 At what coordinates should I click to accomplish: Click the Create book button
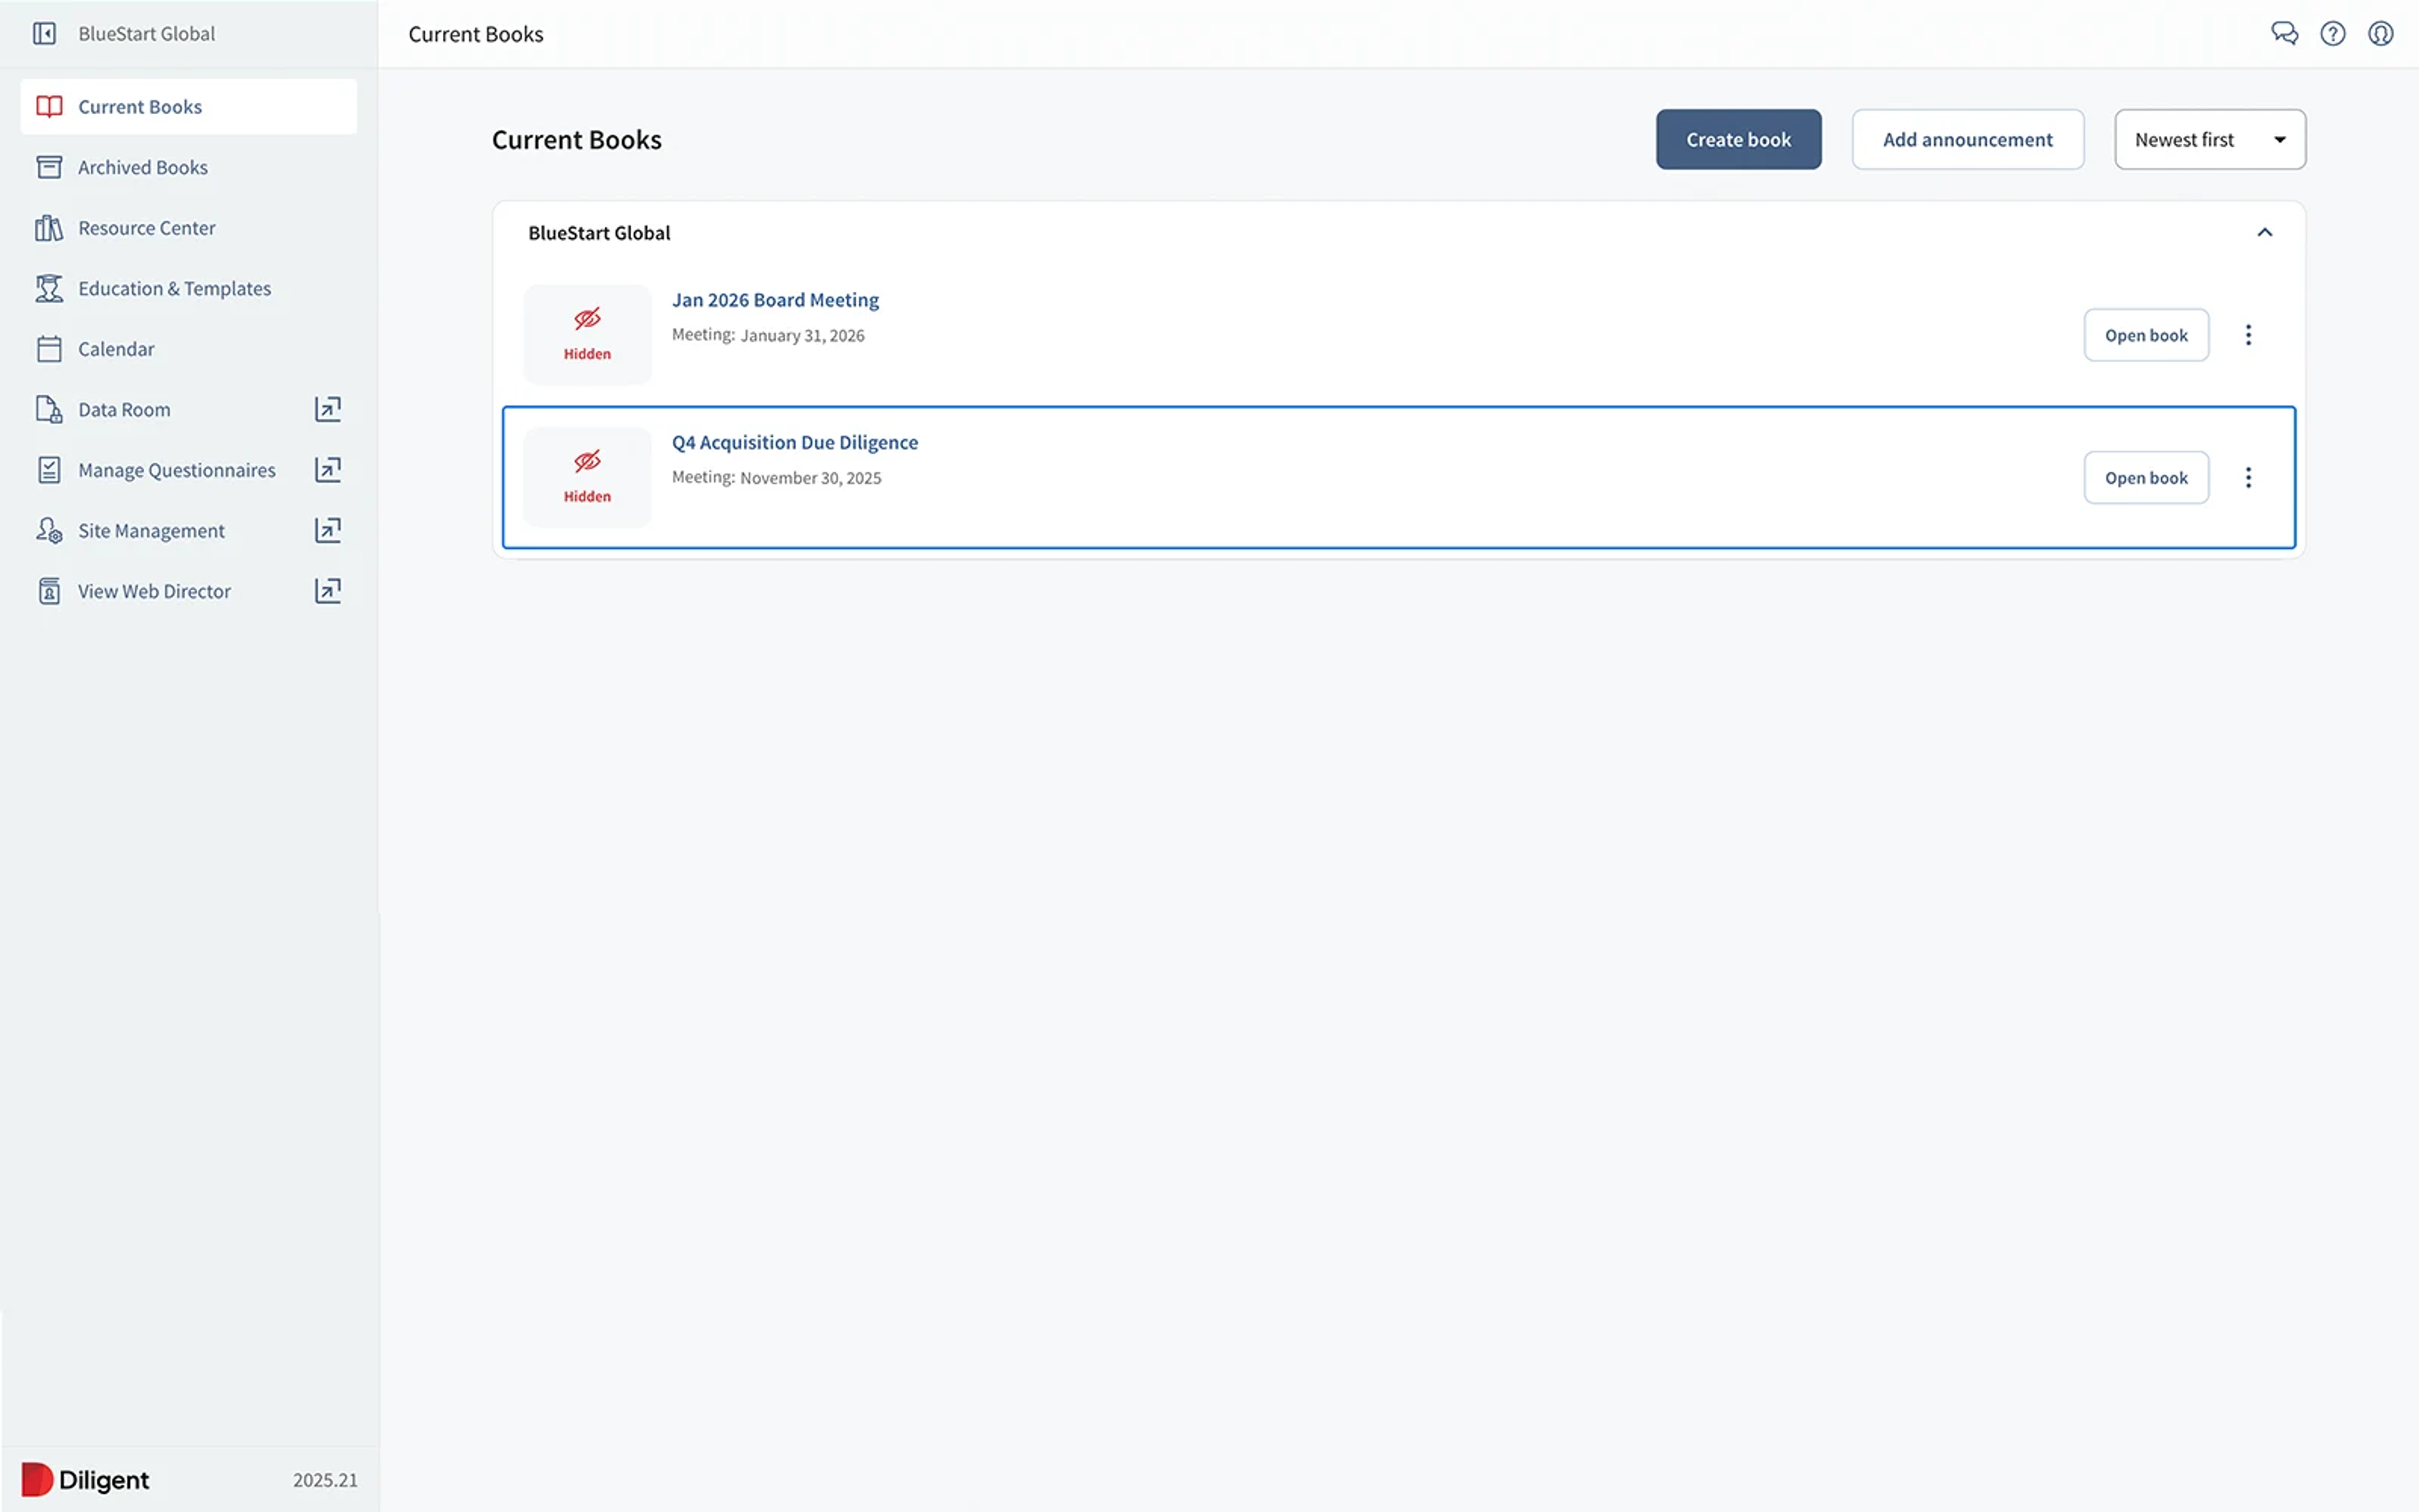1738,139
